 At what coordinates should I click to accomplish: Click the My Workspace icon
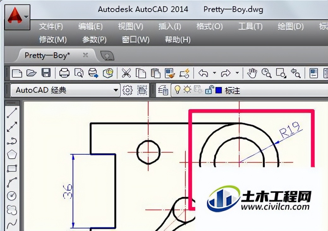142,90
